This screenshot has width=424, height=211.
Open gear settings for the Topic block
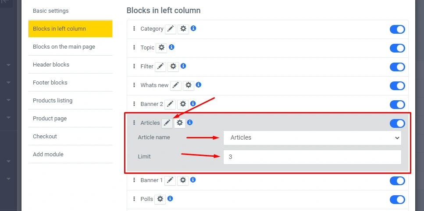click(x=161, y=48)
